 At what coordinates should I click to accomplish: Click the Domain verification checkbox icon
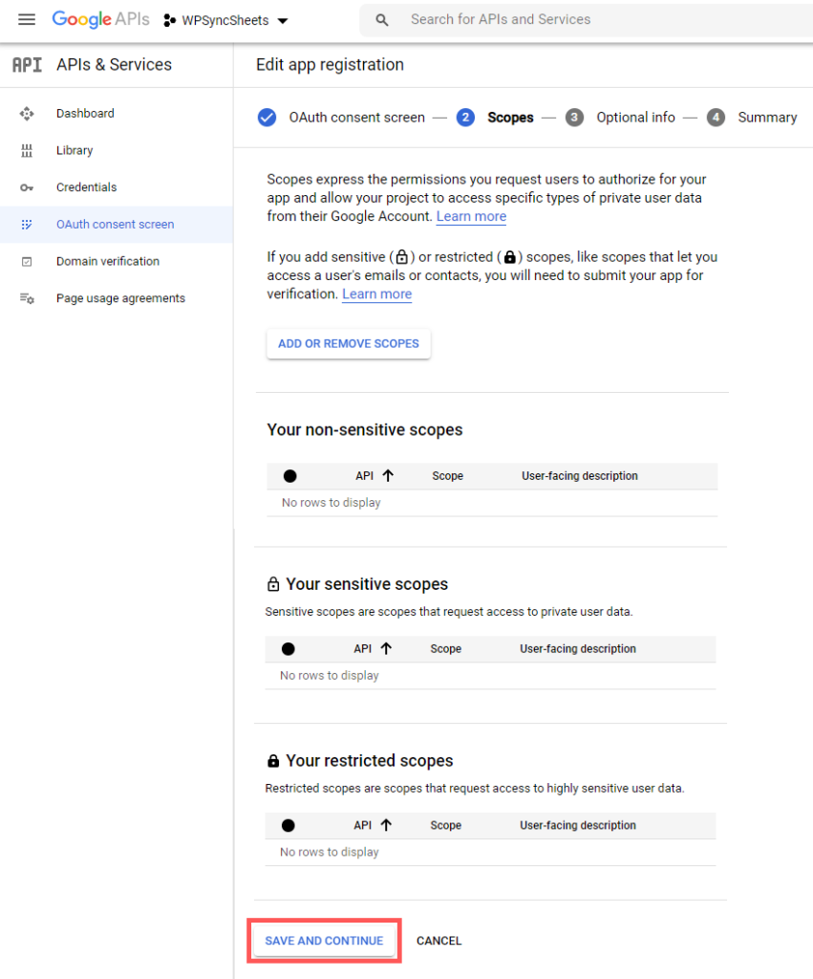(26, 262)
